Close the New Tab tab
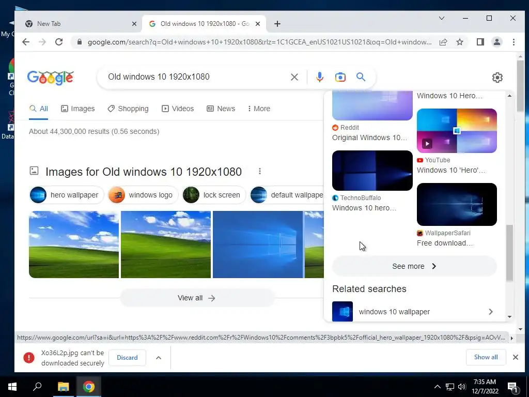 click(134, 24)
